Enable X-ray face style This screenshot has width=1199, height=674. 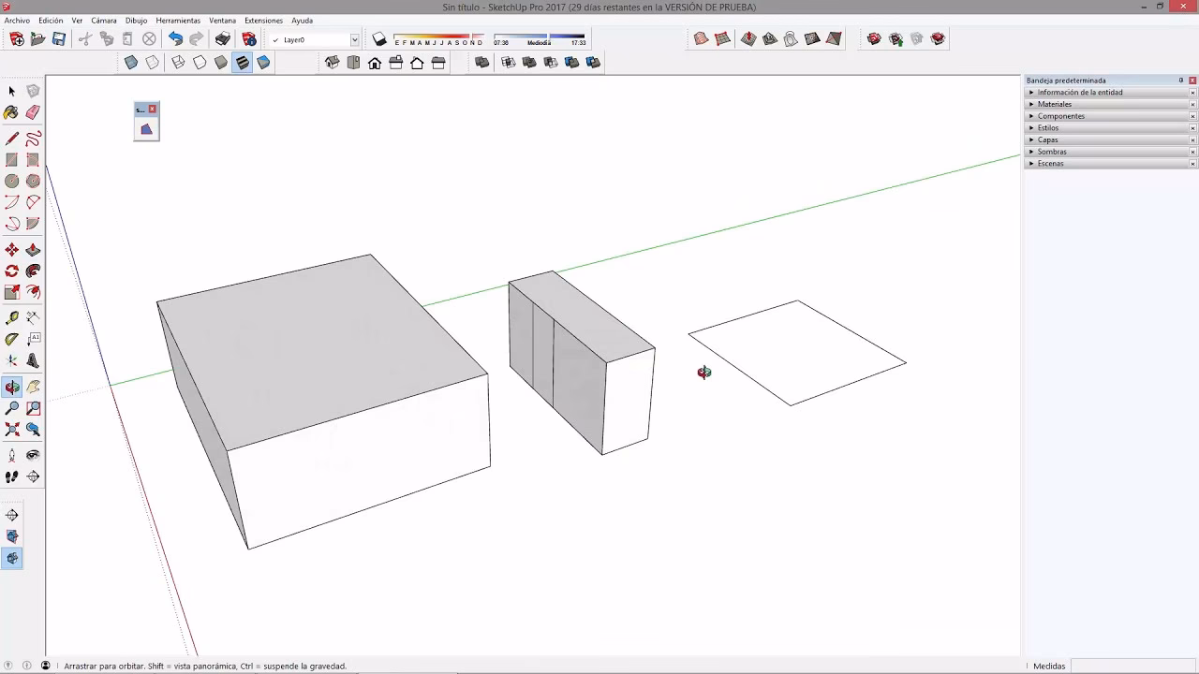(132, 62)
